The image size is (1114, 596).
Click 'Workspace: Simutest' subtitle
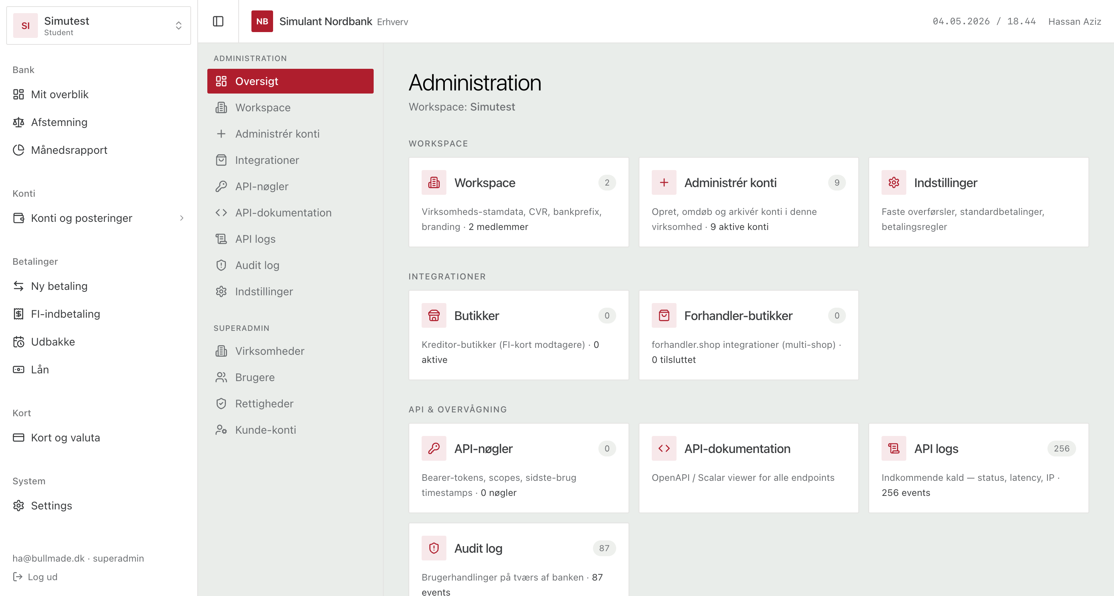point(461,107)
